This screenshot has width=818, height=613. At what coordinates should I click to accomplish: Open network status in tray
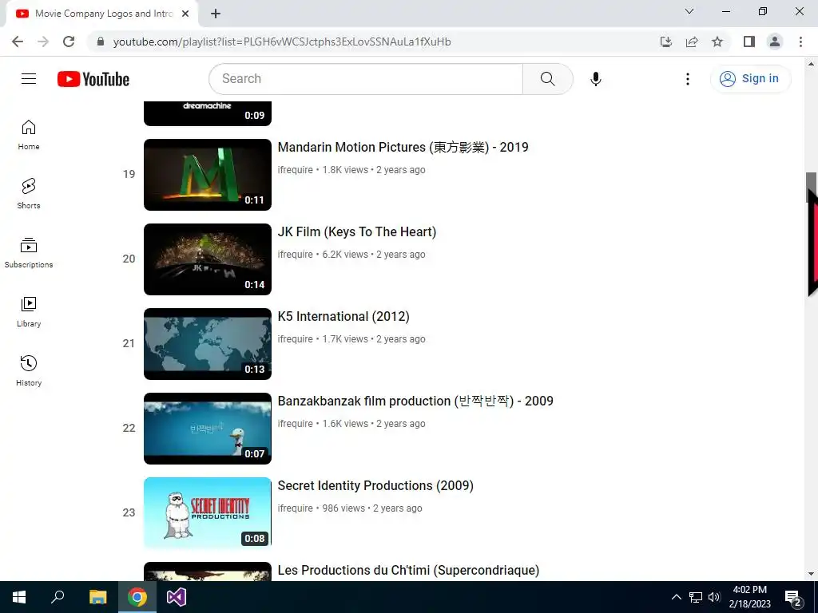coord(696,597)
